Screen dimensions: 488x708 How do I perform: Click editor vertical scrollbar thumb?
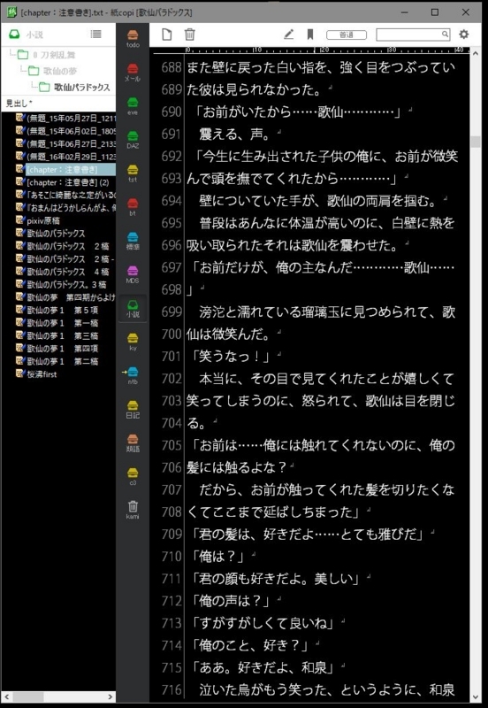point(476,142)
